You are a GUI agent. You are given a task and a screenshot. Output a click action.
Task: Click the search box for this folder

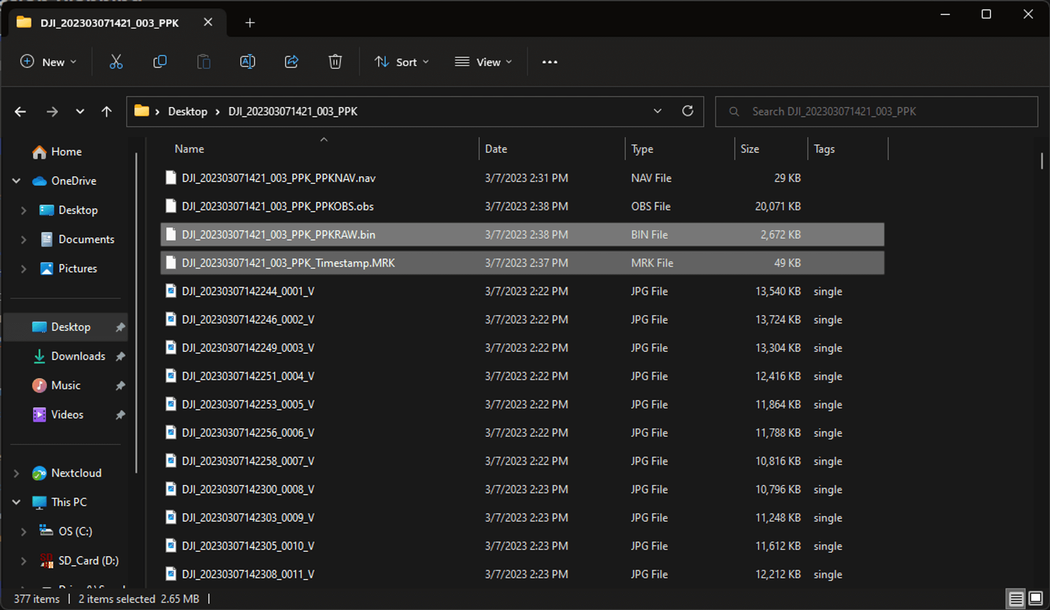click(877, 111)
